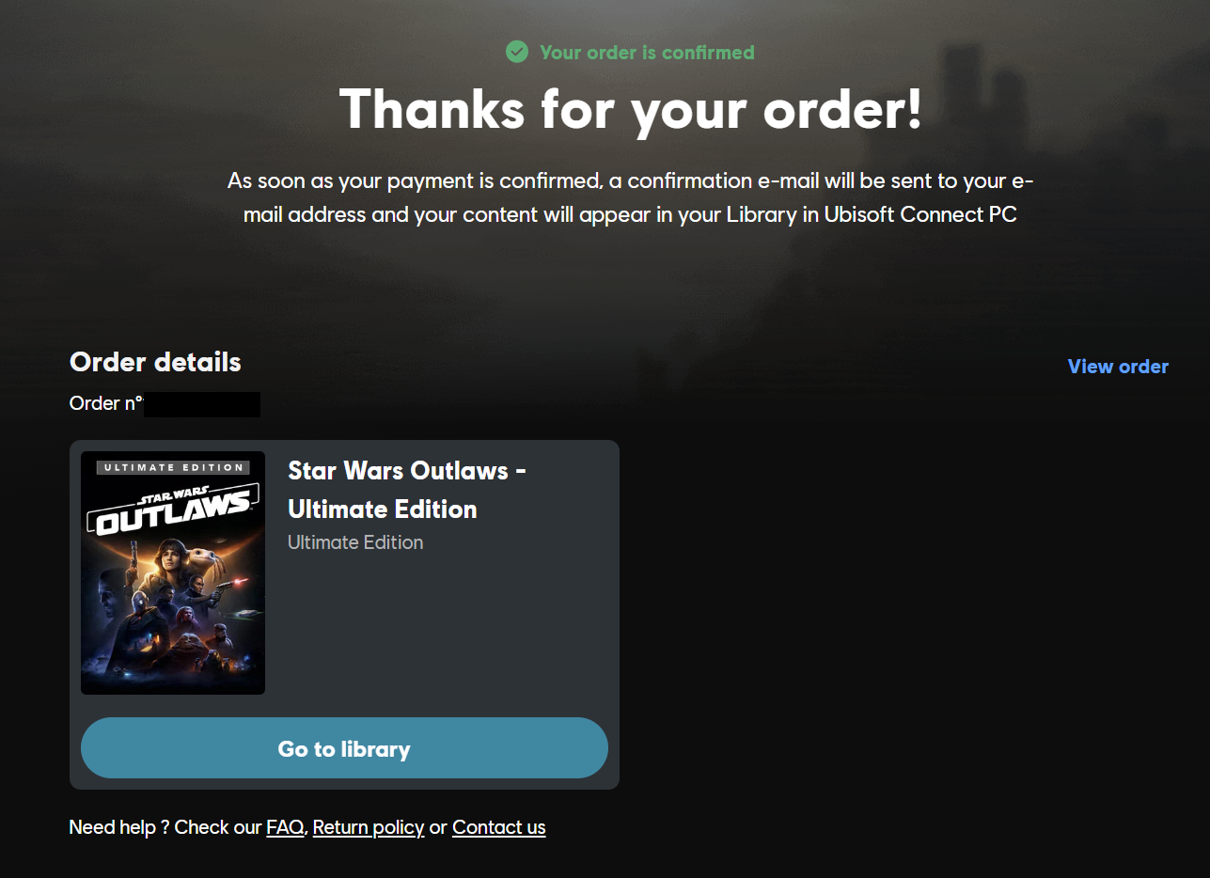Click the Order n° label

tap(106, 404)
